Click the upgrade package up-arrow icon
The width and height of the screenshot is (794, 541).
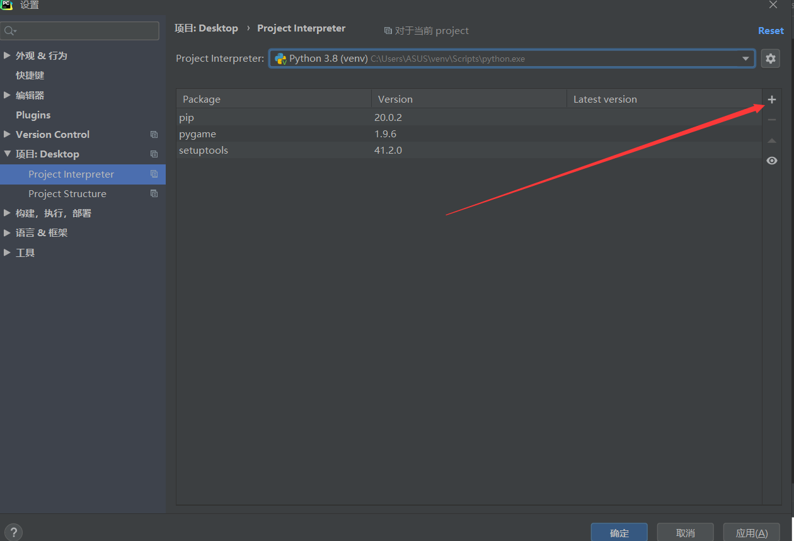point(772,140)
